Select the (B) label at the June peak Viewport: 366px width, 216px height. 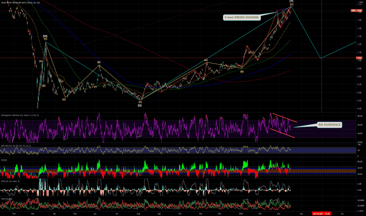pos(99,62)
